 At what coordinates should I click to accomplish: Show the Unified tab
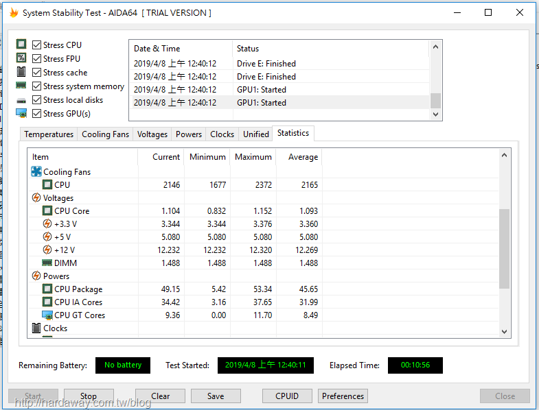click(x=255, y=134)
